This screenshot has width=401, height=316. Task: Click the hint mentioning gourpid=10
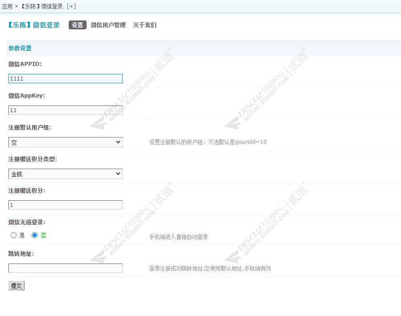pos(208,142)
